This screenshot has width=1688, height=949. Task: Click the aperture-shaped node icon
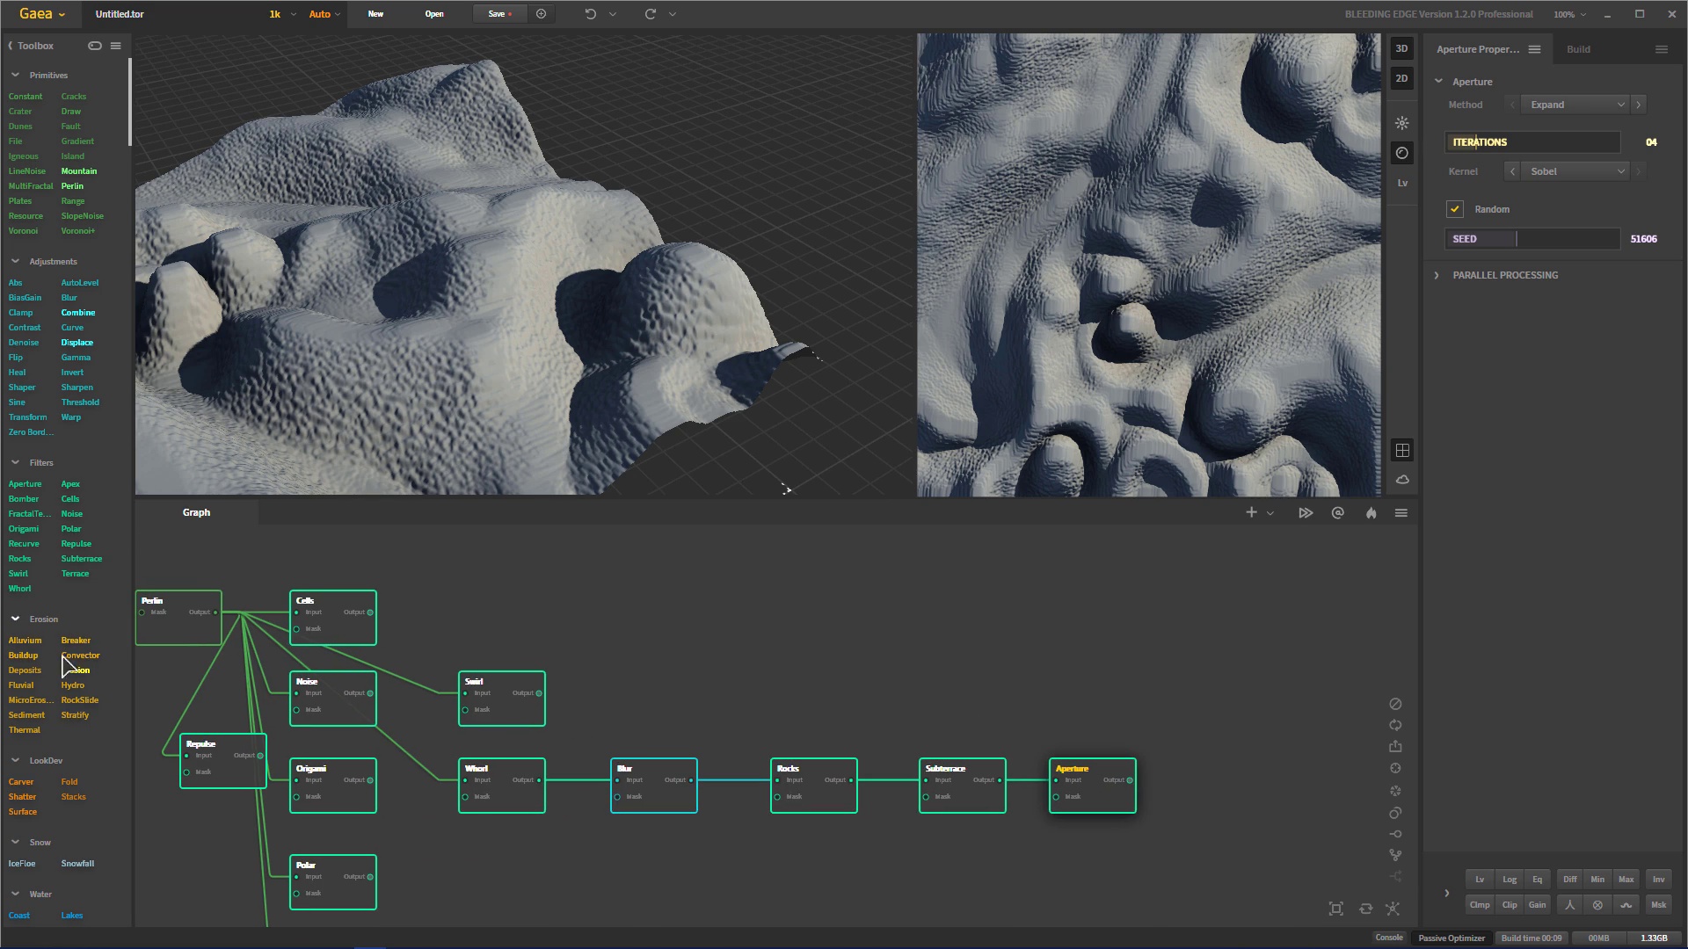1395,792
